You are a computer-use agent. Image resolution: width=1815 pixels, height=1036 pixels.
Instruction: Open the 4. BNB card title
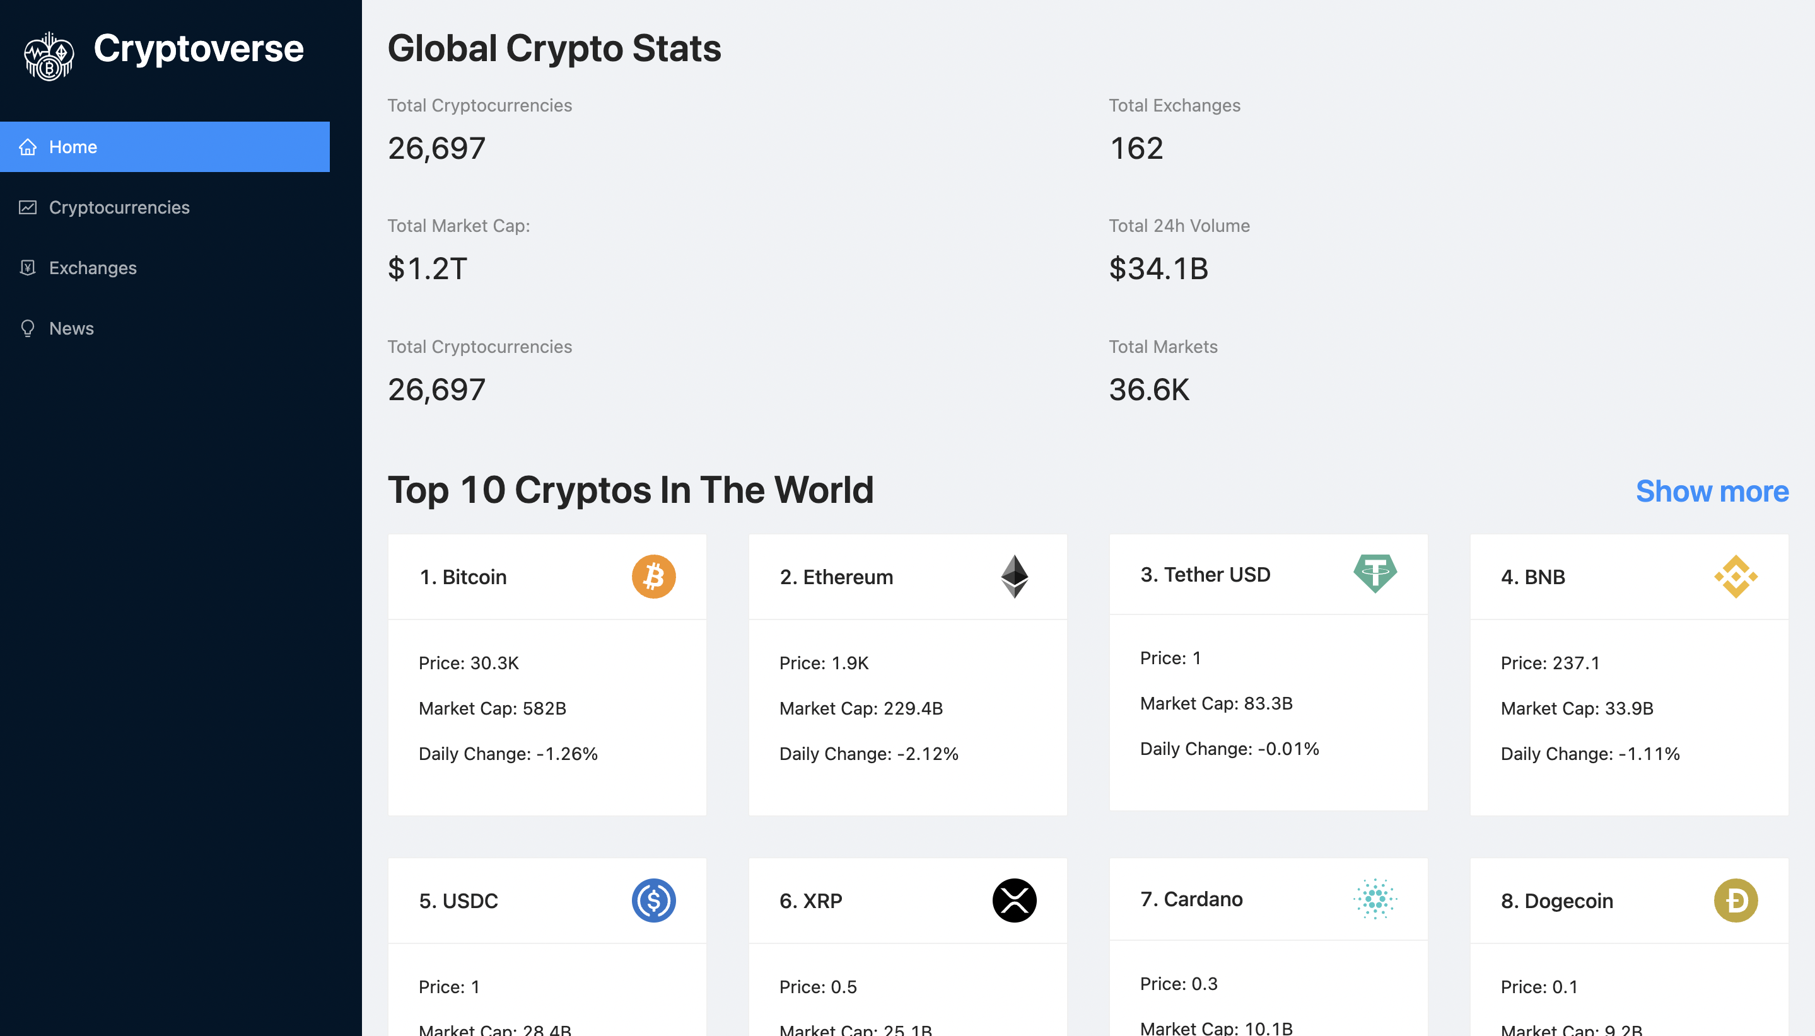coord(1532,577)
